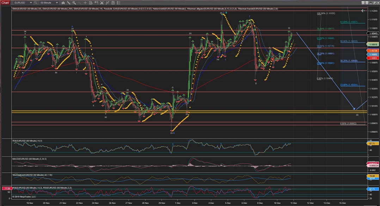Open the 60 Minute interval dropdown
The height and width of the screenshot is (206, 380).
[x=49, y=3]
